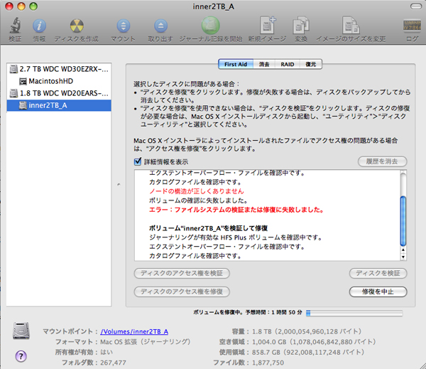Select the 2.7 TB WDC WD30EZRX disk row

coord(59,69)
